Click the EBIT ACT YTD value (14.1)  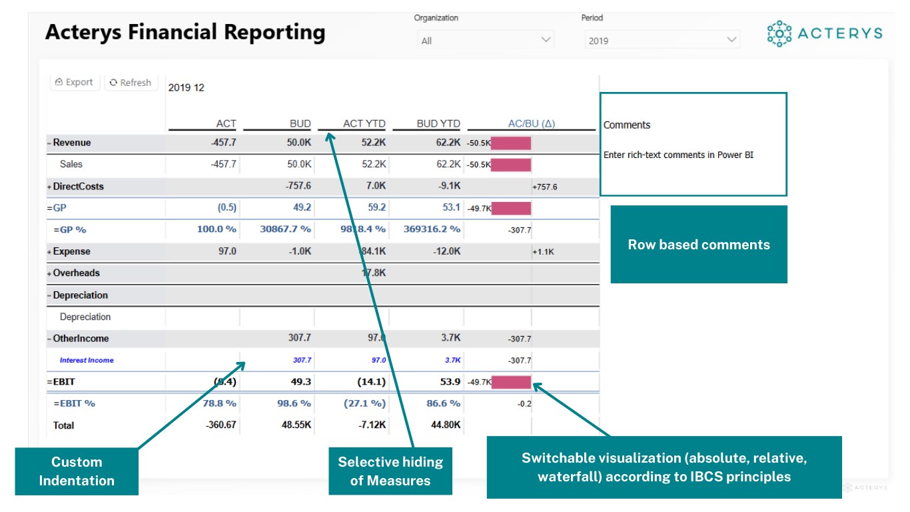[x=373, y=382]
